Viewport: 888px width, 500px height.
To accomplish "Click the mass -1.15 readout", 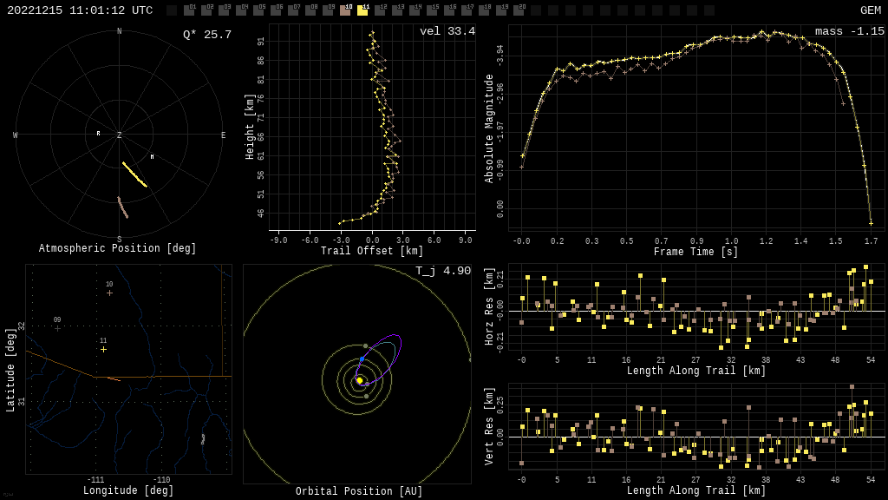I will click(x=849, y=31).
